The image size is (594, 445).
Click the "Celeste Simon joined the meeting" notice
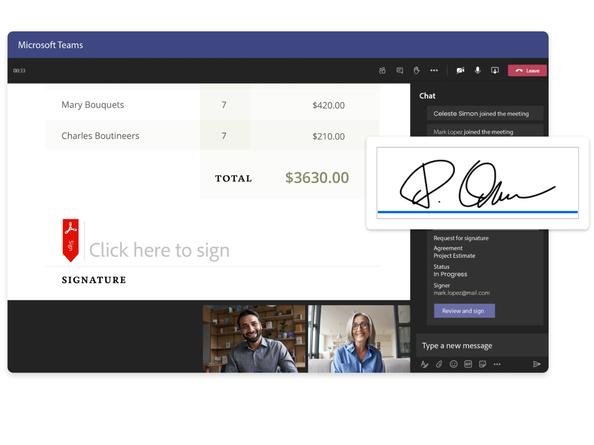485,114
